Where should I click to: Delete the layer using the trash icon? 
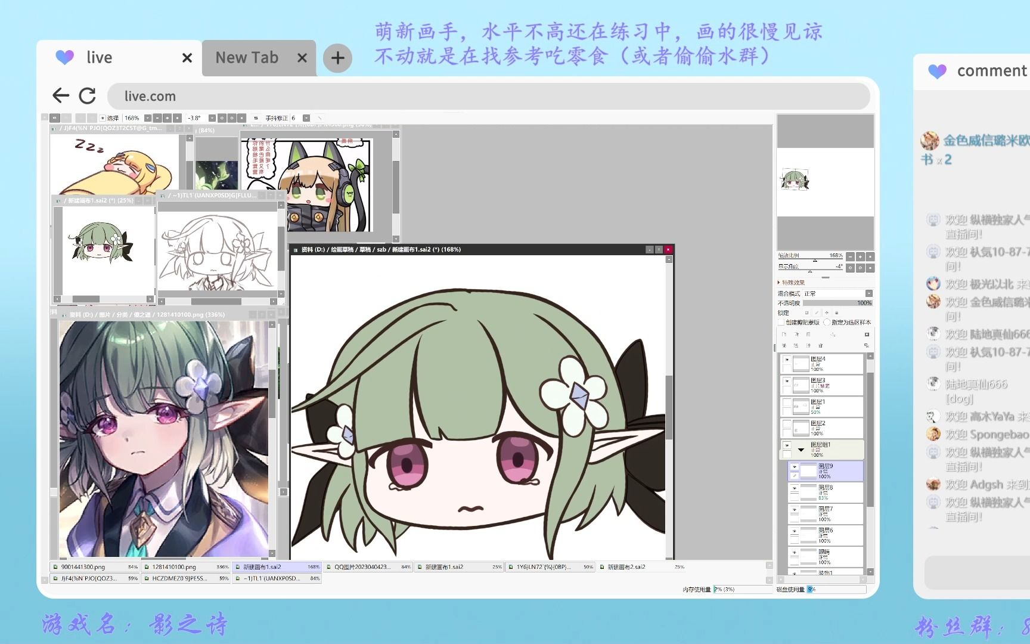click(821, 346)
